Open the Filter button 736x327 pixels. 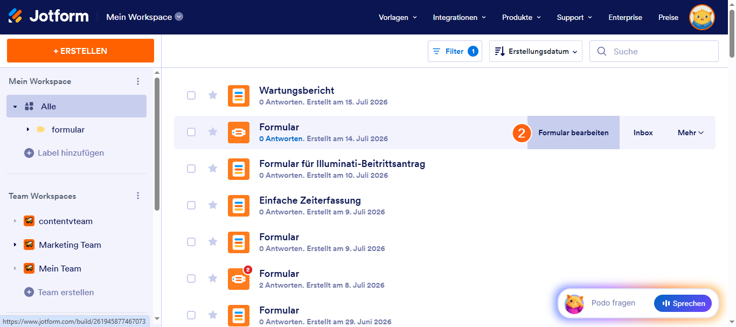click(455, 51)
